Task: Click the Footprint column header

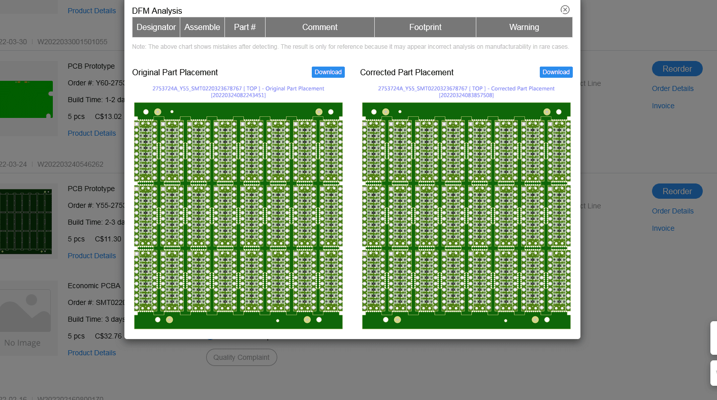Action: pyautogui.click(x=426, y=27)
